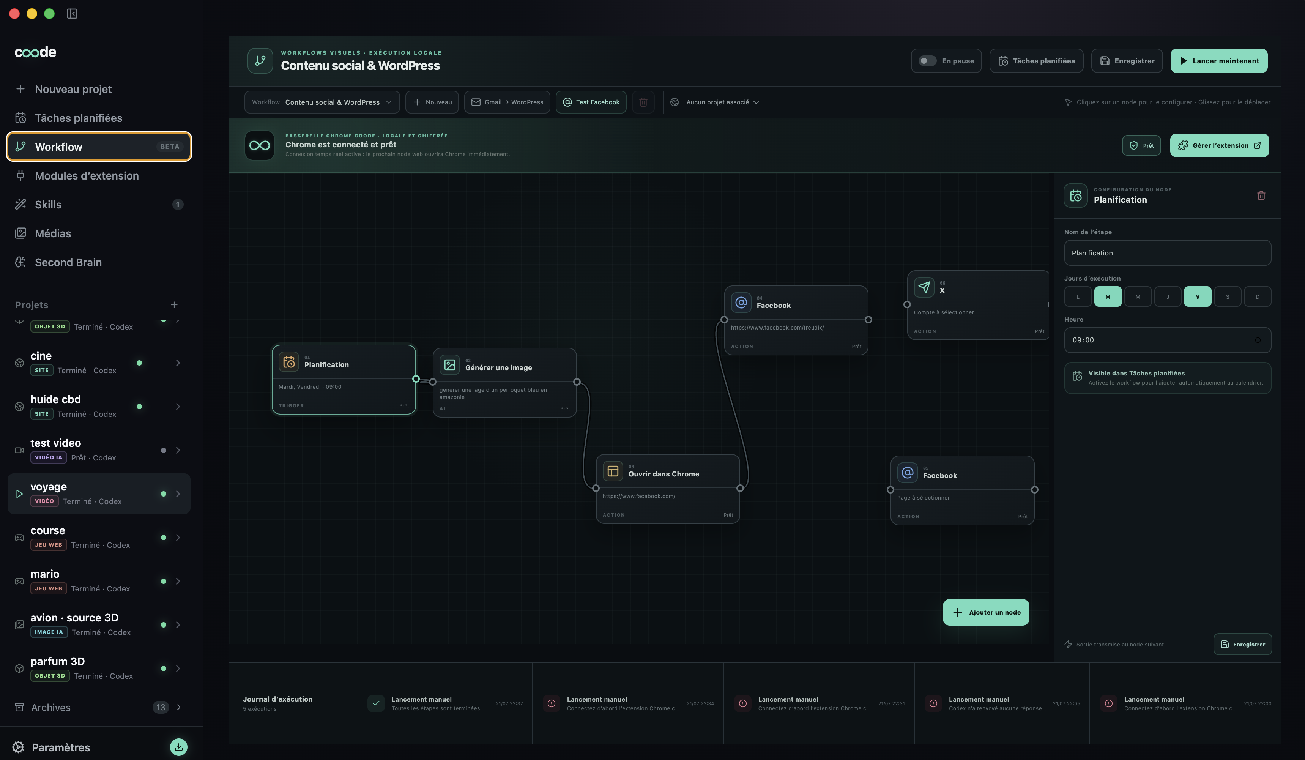
Task: Open the 21/07 22:05 Lancement manuel error entry
Action: [1002, 703]
